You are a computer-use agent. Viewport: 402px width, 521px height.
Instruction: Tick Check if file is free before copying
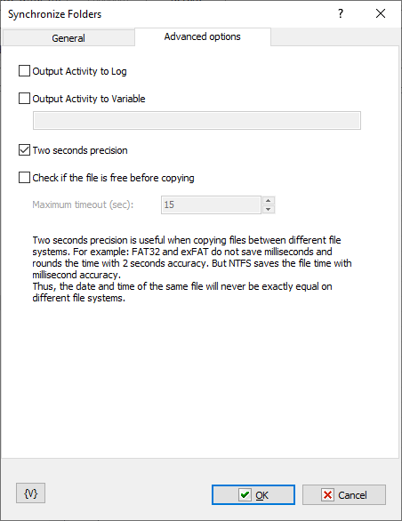click(24, 178)
